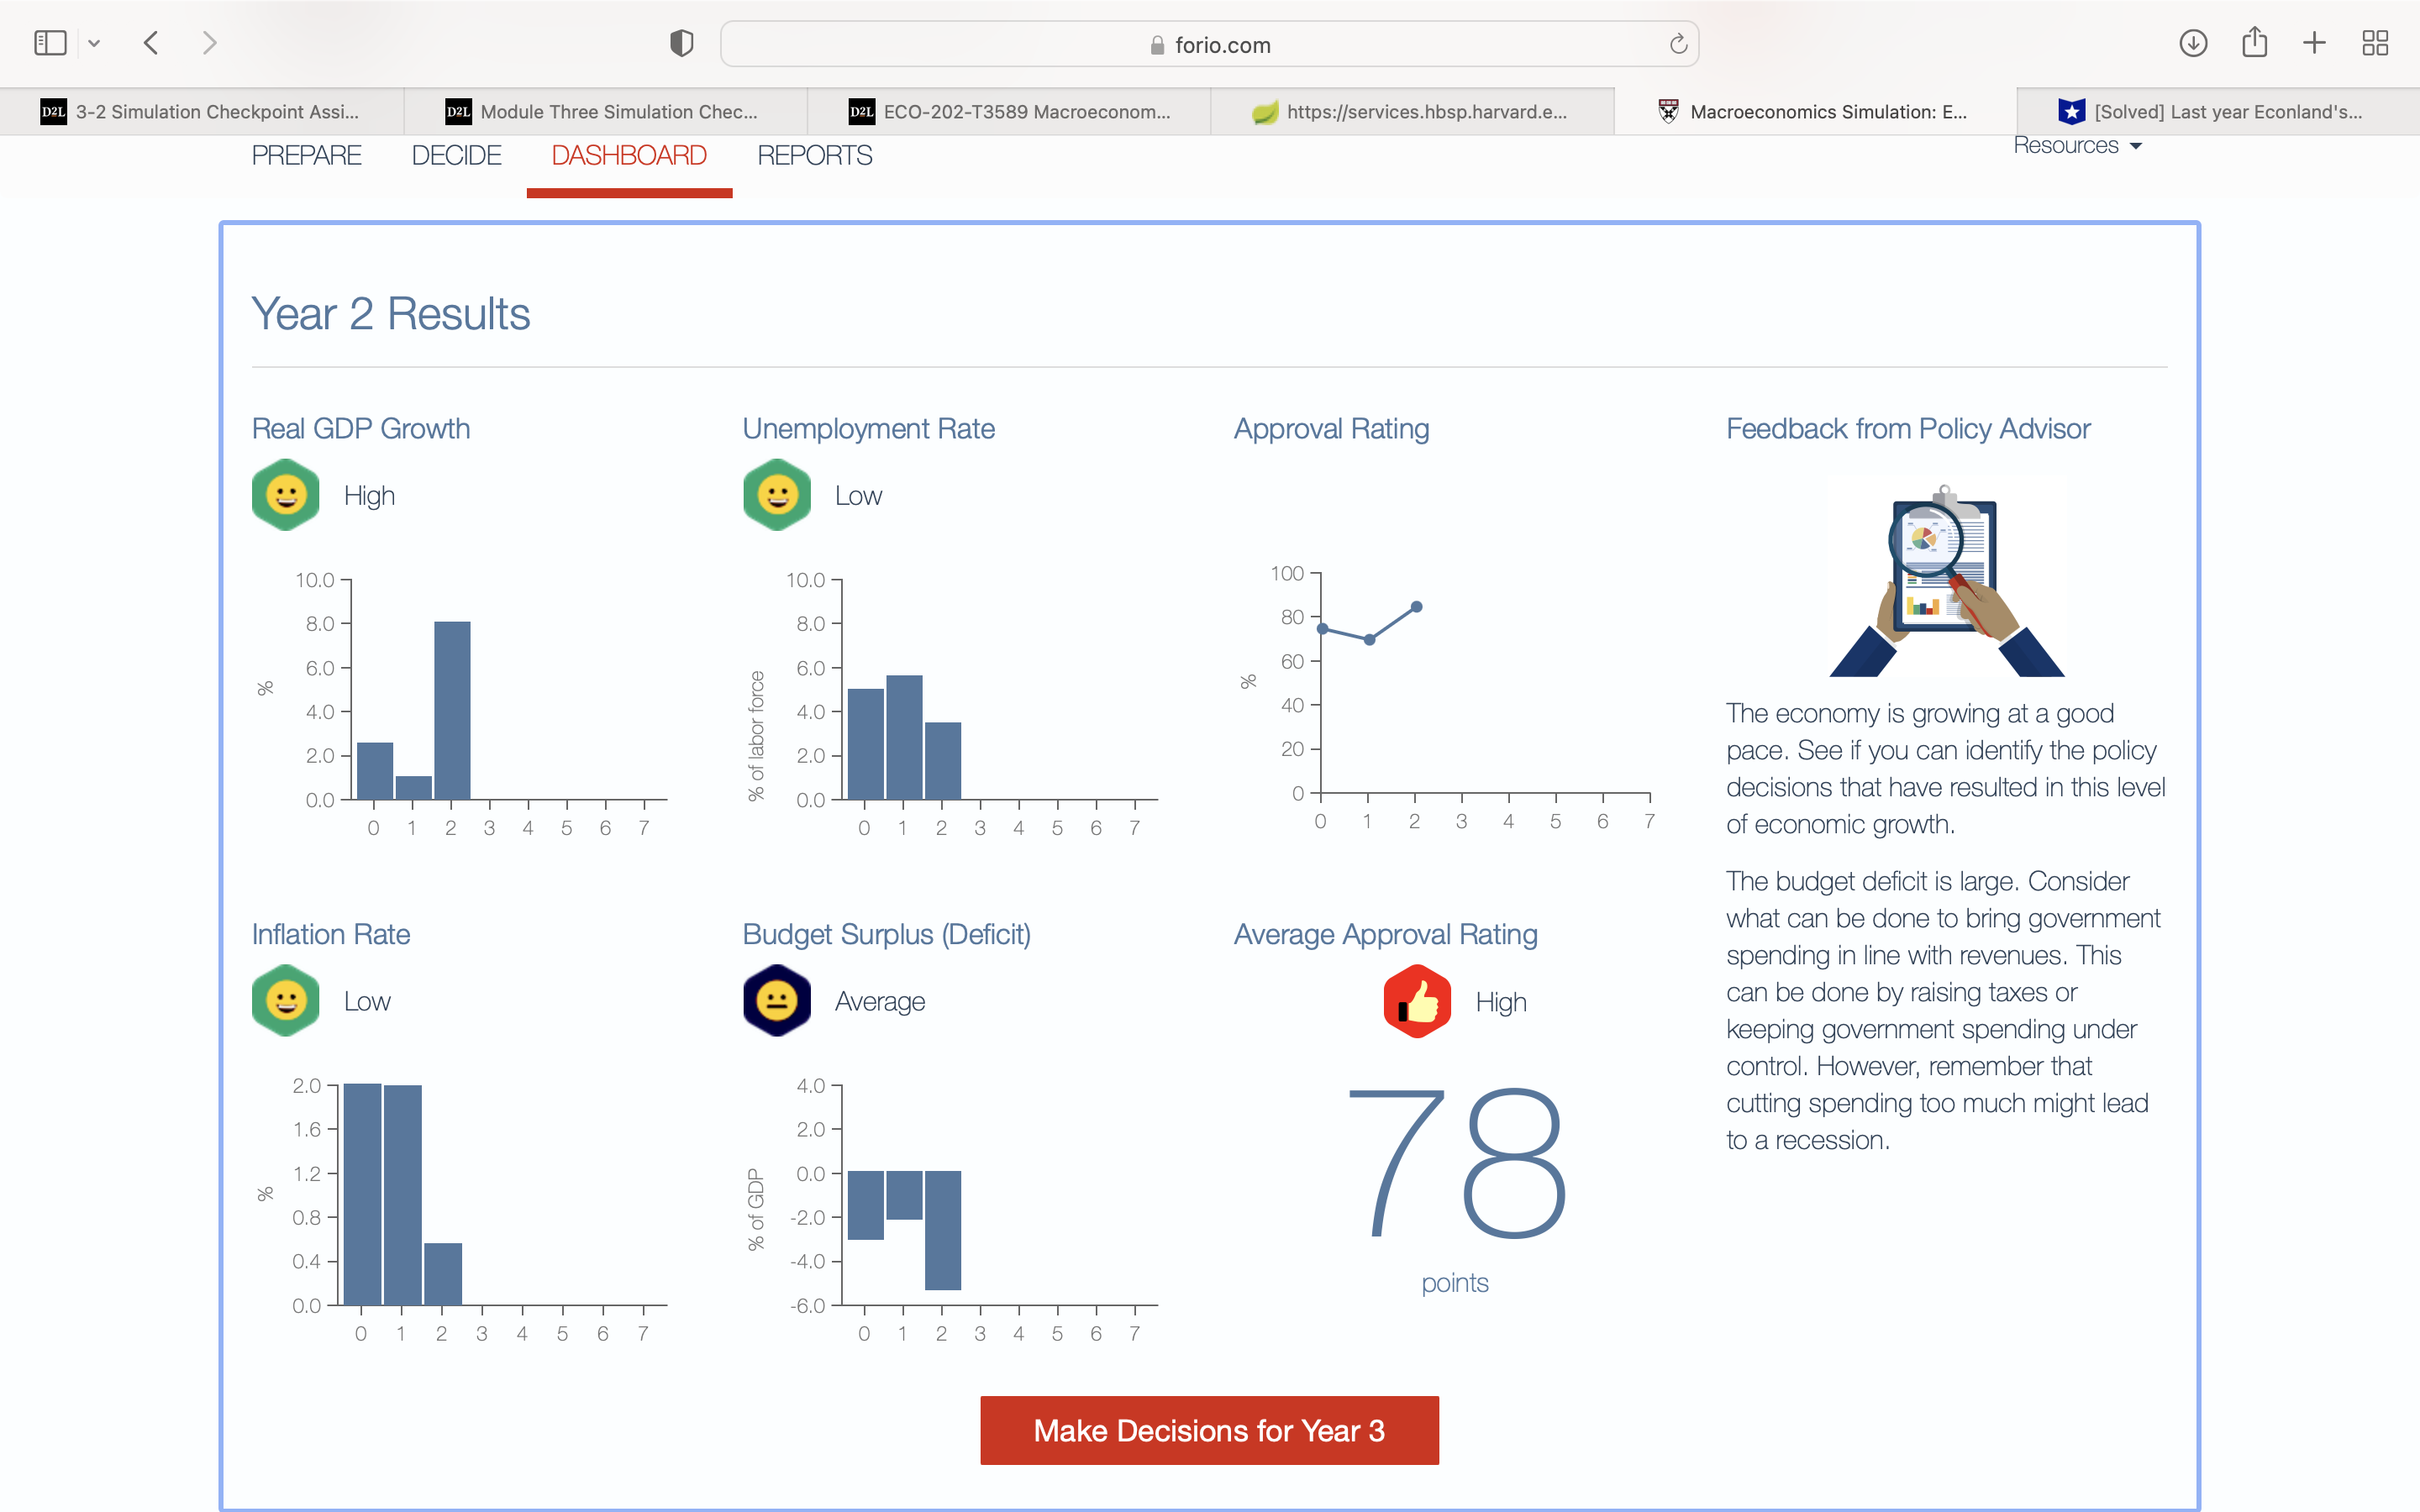
Task: Switch to the PREPARE tab
Action: point(306,156)
